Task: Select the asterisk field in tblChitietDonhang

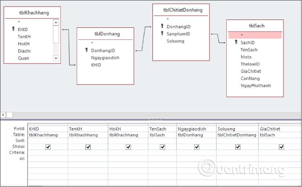Action: pos(168,19)
